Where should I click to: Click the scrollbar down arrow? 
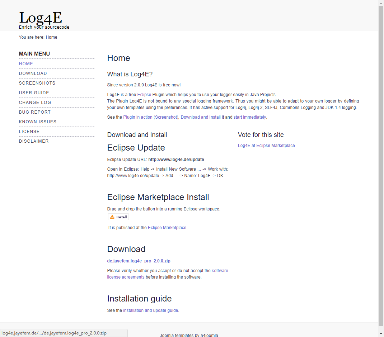[381, 334]
